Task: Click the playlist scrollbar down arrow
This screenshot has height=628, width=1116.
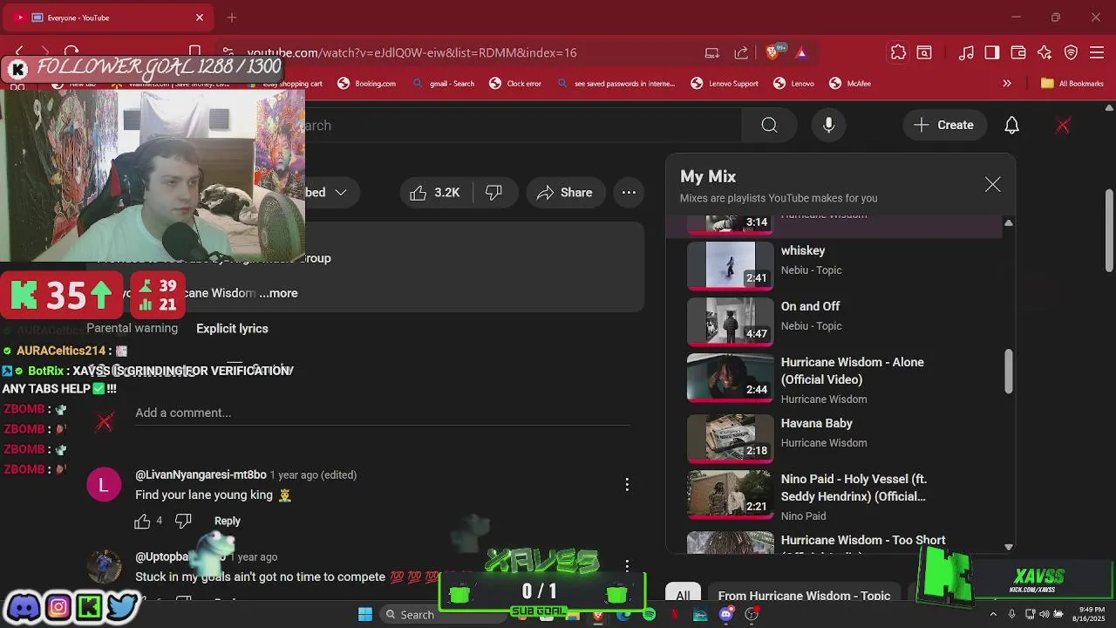Action: click(1009, 547)
